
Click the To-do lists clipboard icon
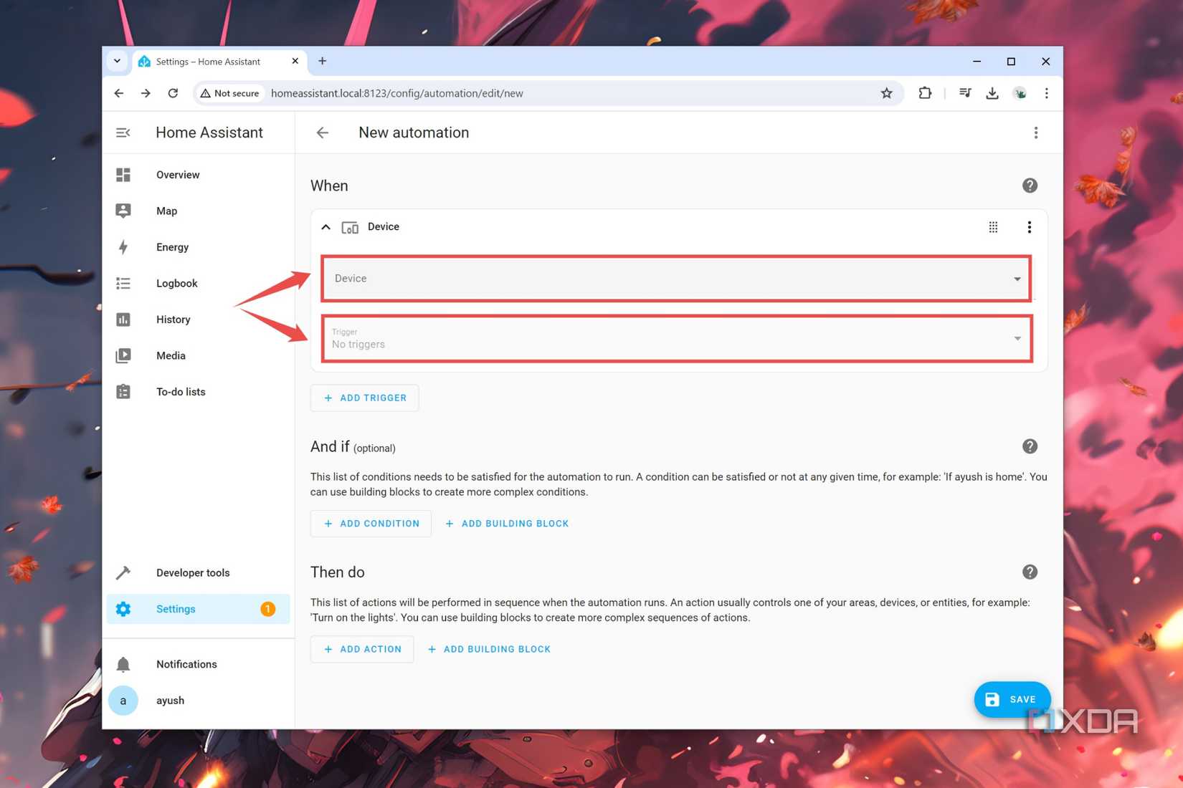click(x=123, y=392)
